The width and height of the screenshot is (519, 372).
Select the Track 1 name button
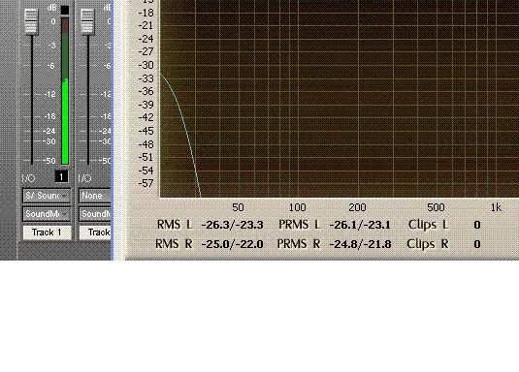pyautogui.click(x=47, y=232)
